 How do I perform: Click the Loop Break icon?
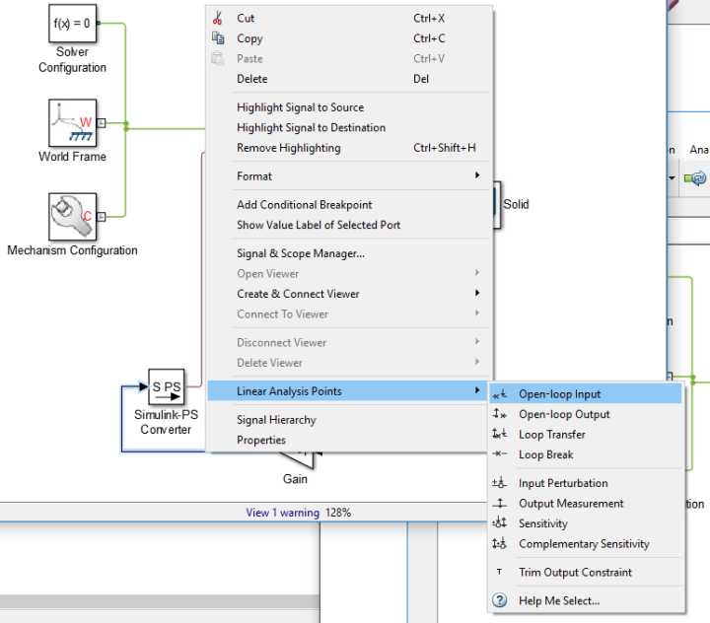click(499, 453)
